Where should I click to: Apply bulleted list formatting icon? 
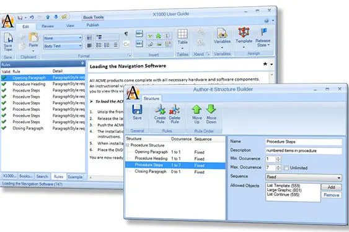[99, 45]
